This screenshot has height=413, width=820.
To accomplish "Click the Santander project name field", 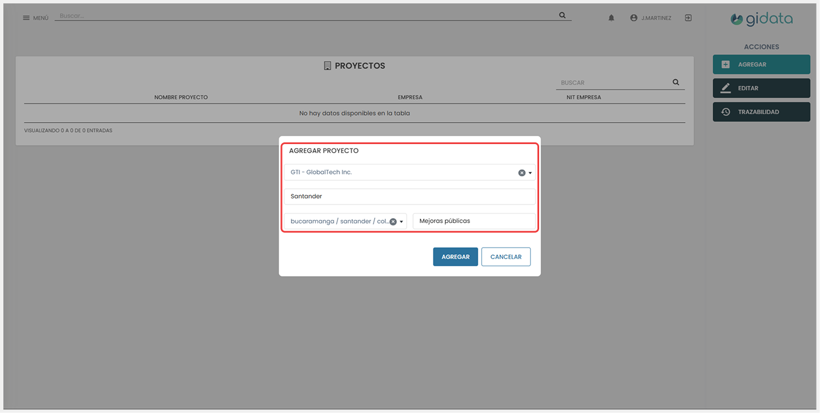I will click(x=409, y=197).
